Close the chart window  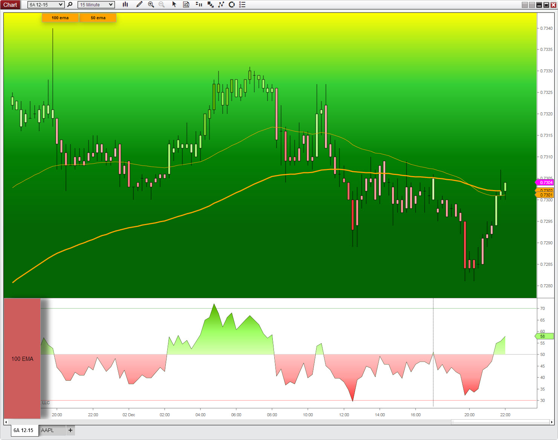[553, 5]
